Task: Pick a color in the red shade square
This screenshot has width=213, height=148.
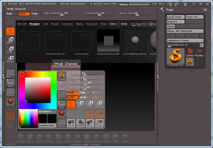Action: 38,90
